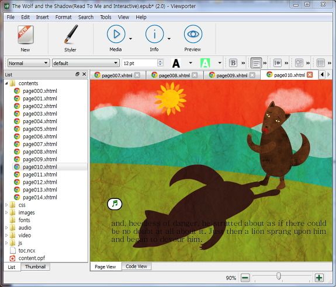The width and height of the screenshot is (336, 287).
Task: Open the Media dropdown arrow
Action: pyautogui.click(x=130, y=38)
